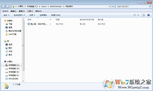
Task: Open the 帮助(H) menu
Action: (39, 11)
